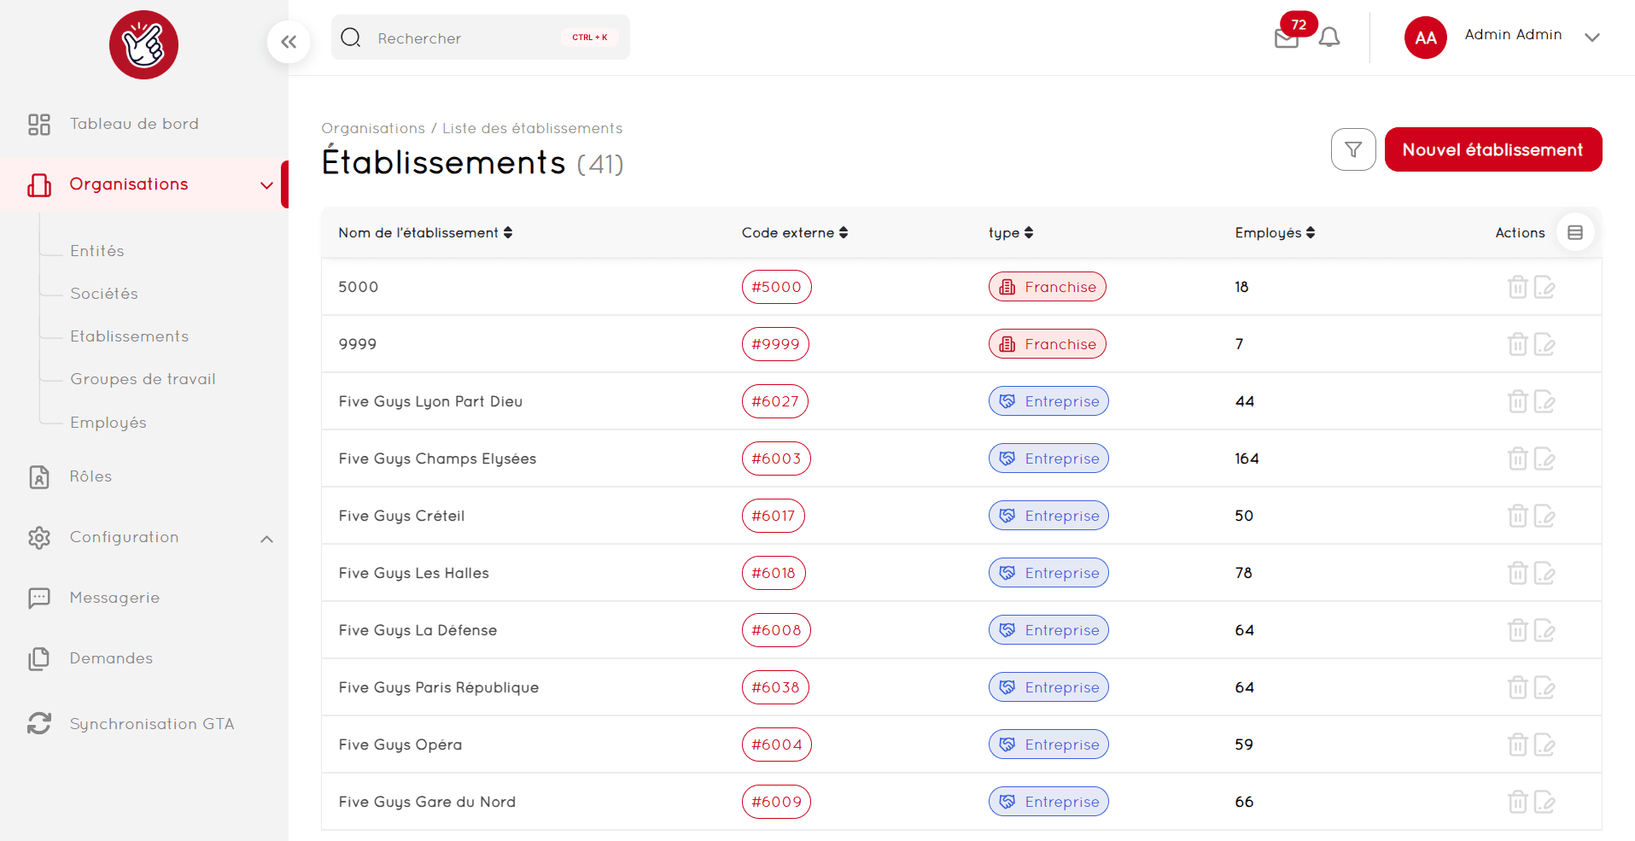Open Etablissements submenu item
Image resolution: width=1635 pixels, height=841 pixels.
pyautogui.click(x=130, y=336)
